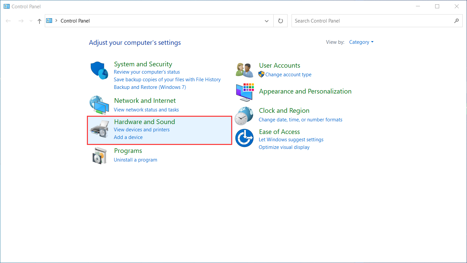Viewport: 467px width, 263px height.
Task: Click the Programs disc box icon
Action: click(x=100, y=155)
